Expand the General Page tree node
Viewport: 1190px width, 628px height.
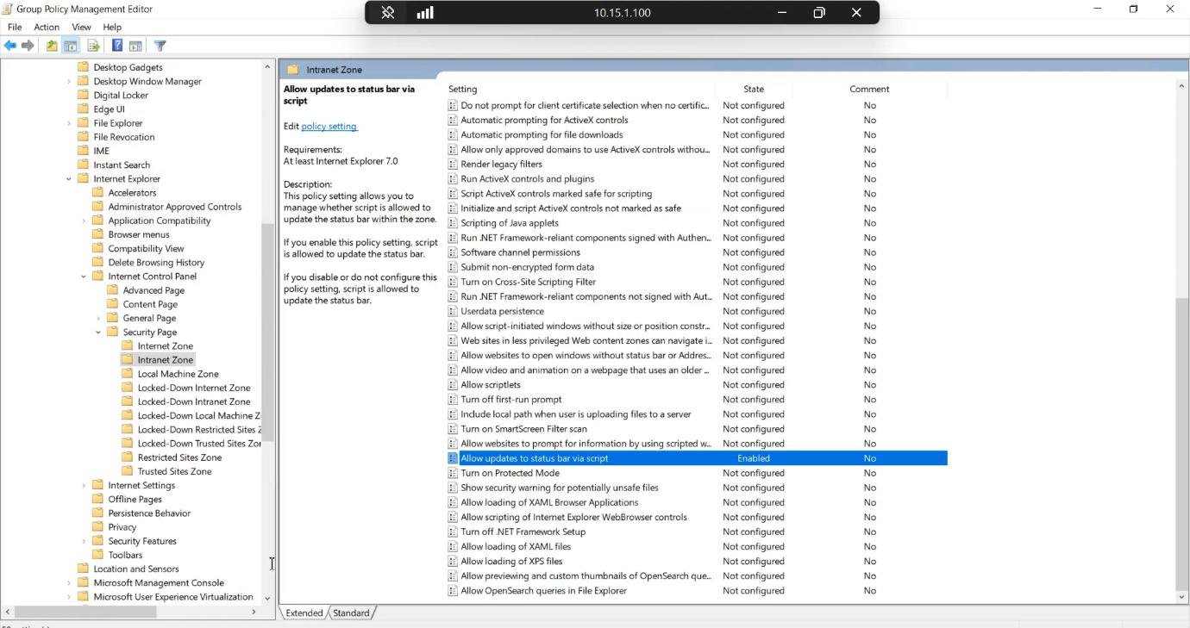point(98,319)
